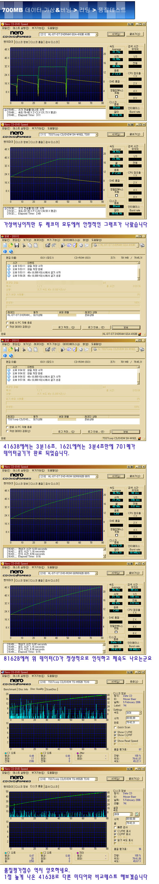
Task: Click Paste clipboard icon in SH-W162L burn window
Action: click(36, 349)
